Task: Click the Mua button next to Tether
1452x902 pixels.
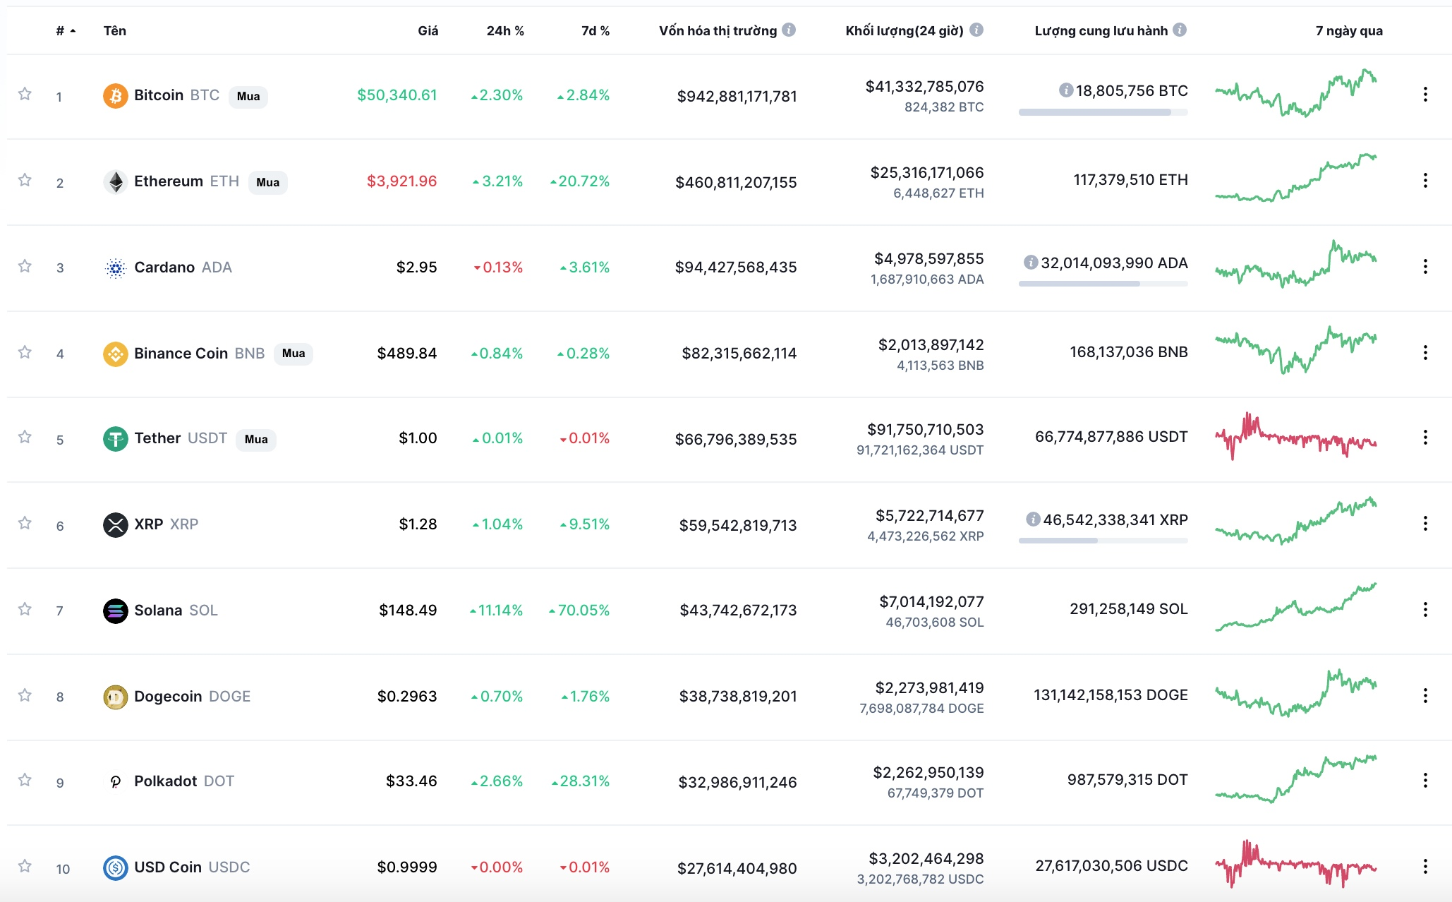Action: pos(256,440)
